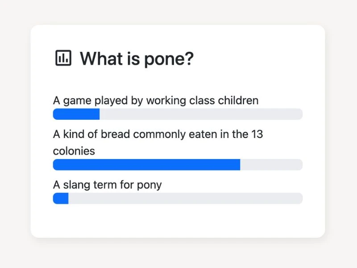Click the word "children" in the first answer
The width and height of the screenshot is (357, 268).
[238, 100]
